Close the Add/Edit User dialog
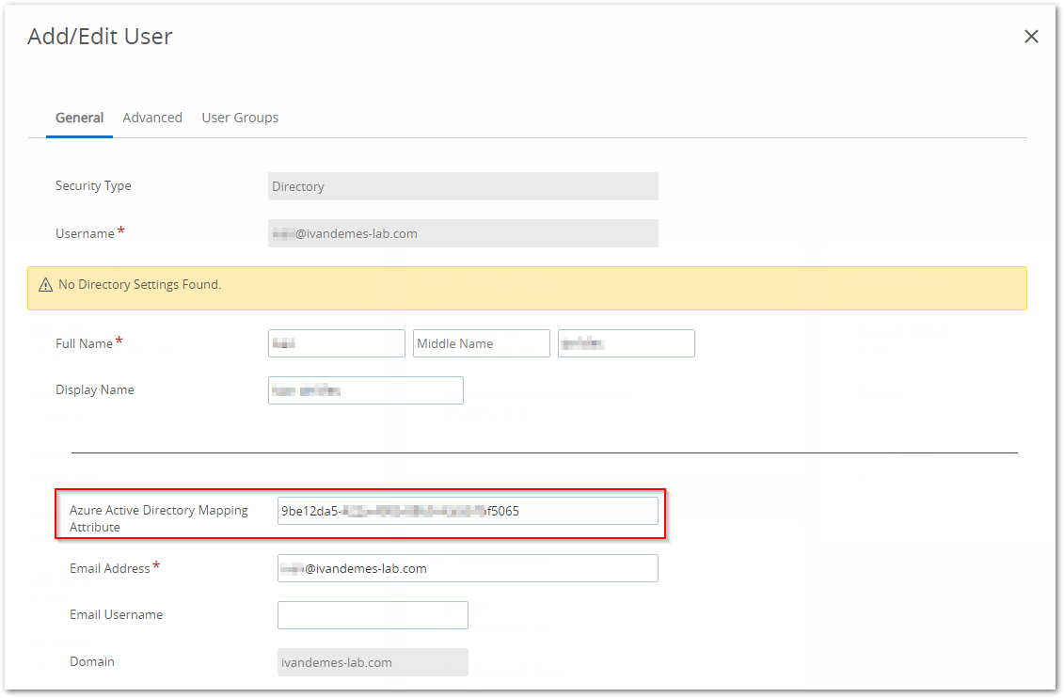 1031,37
